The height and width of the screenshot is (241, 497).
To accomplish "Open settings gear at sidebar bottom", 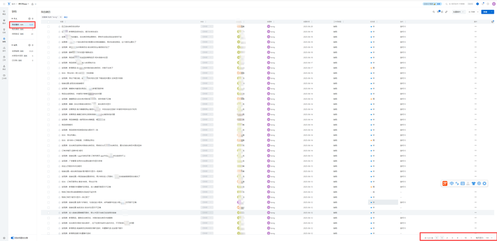I will (4, 238).
